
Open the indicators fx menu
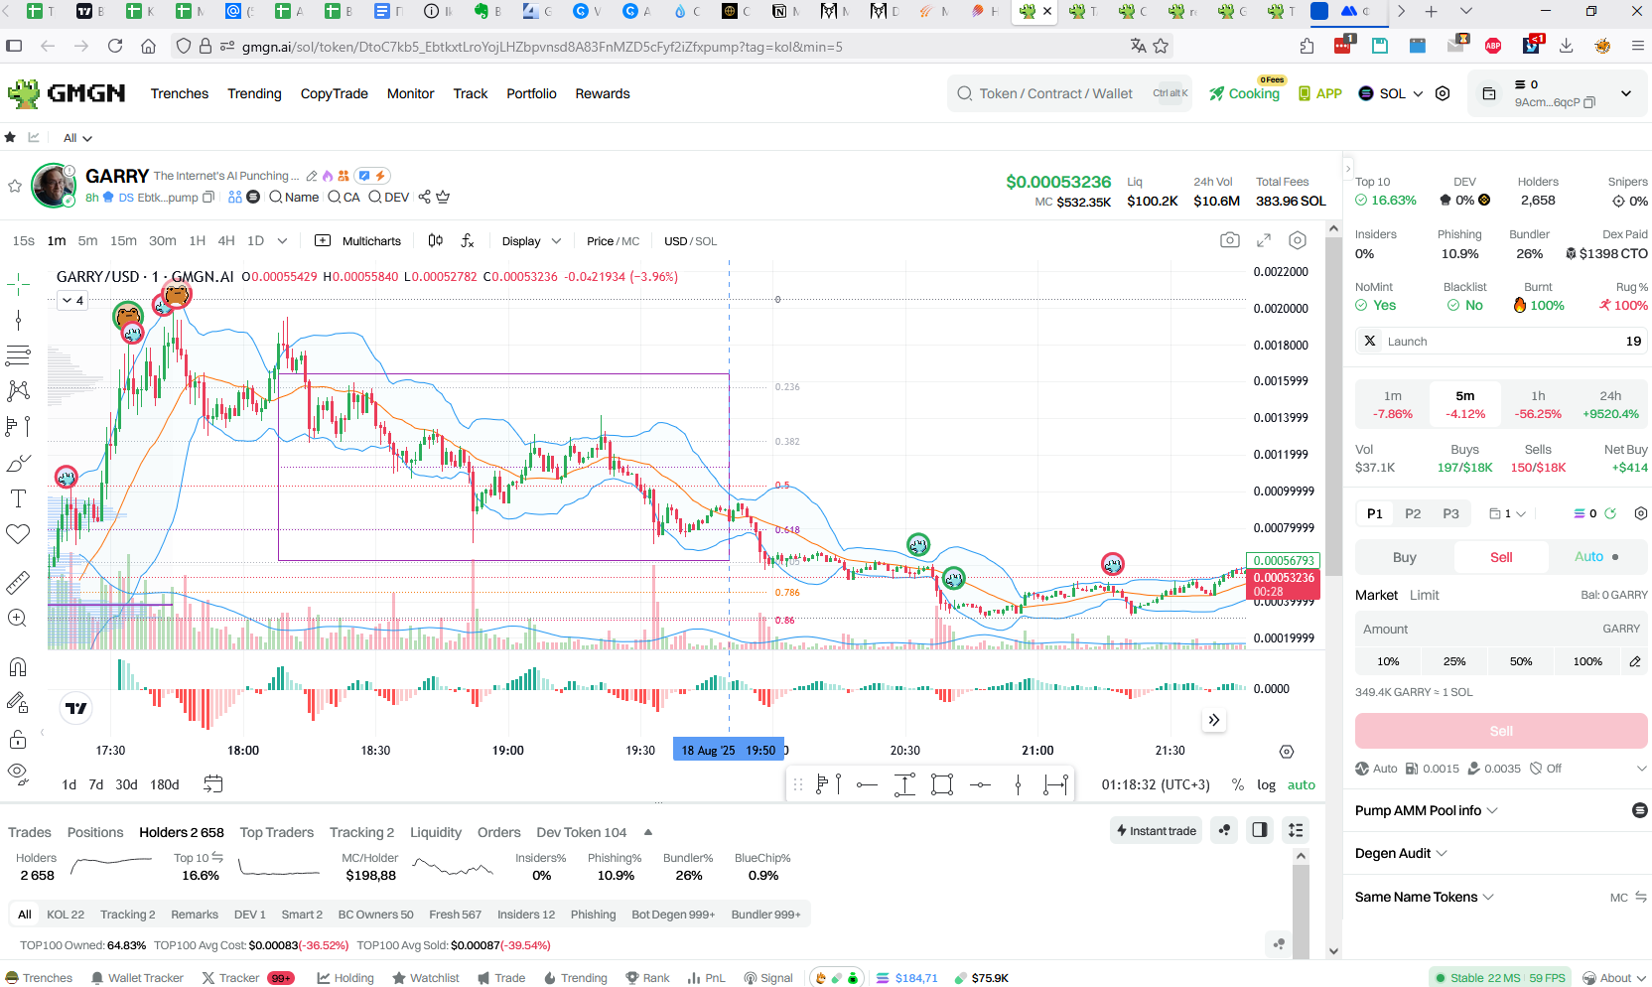[468, 240]
